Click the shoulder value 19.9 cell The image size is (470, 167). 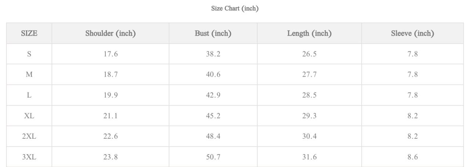[111, 95]
